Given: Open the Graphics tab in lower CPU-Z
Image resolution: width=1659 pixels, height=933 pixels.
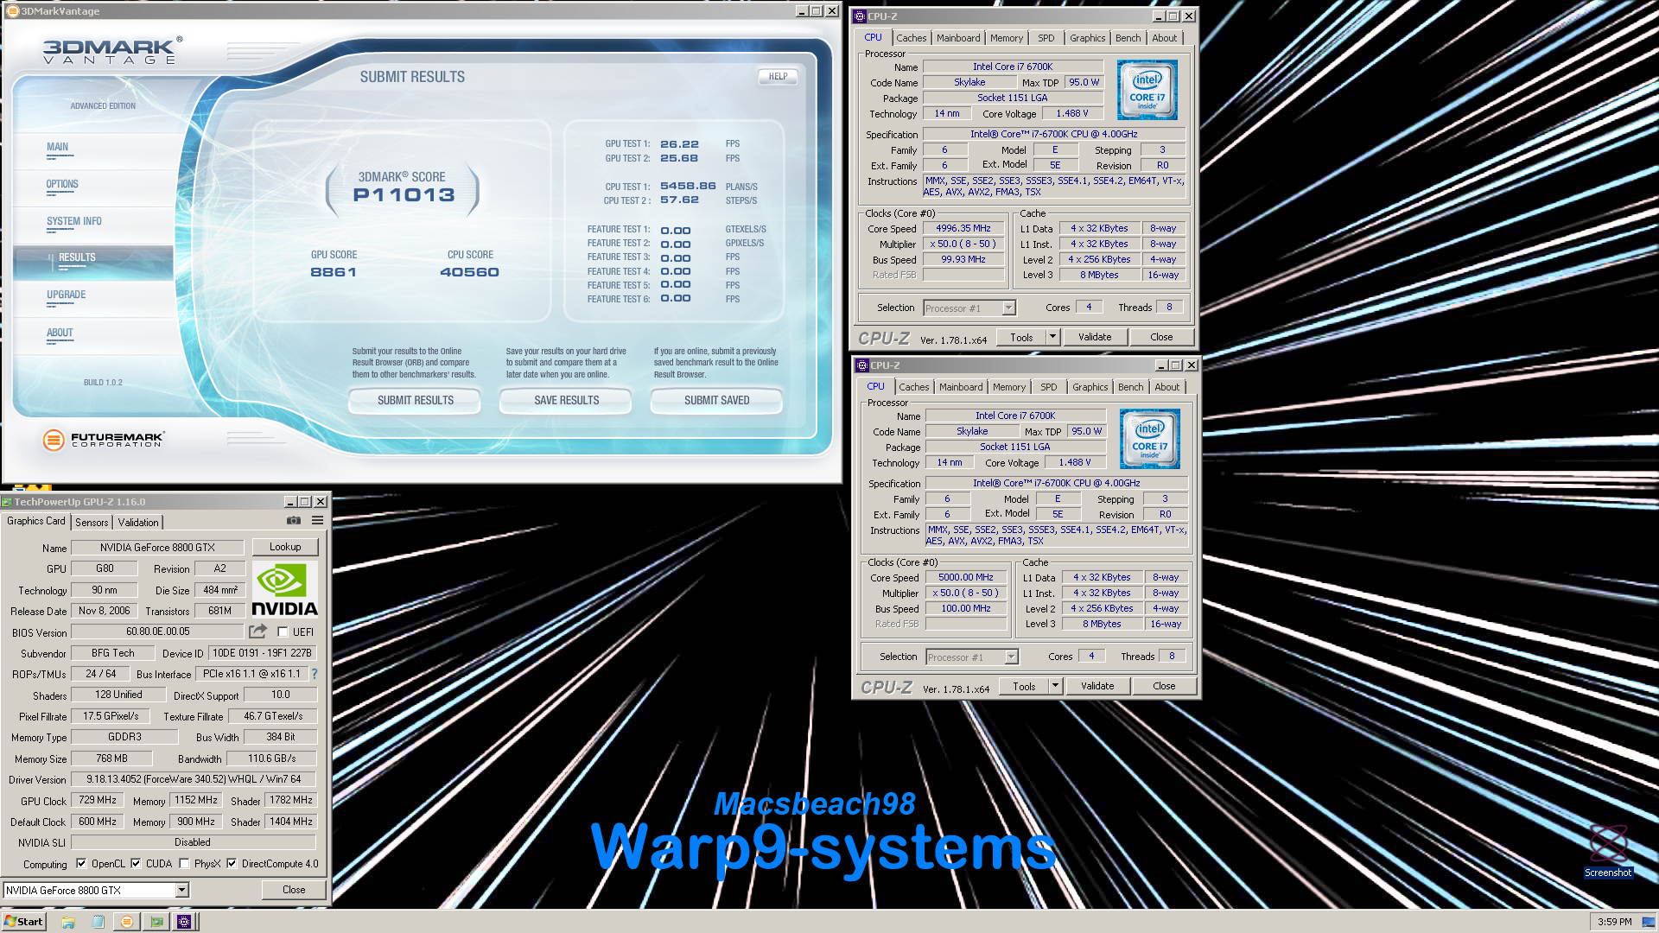Looking at the screenshot, I should click(x=1090, y=387).
